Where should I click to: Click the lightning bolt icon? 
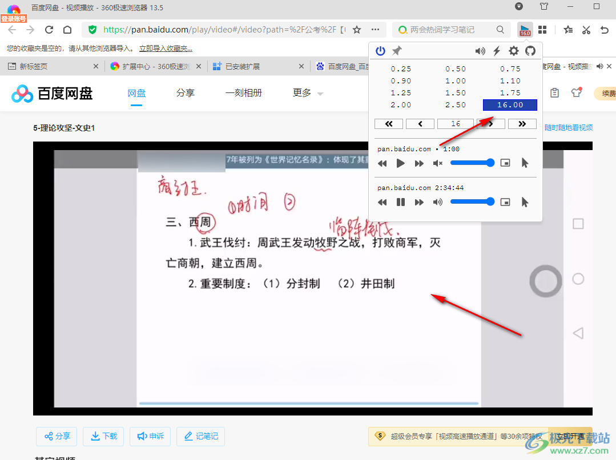point(497,51)
